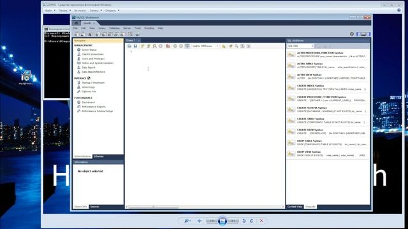This screenshot has width=408, height=229.
Task: Open Options File under Instance
Action: tap(89, 92)
